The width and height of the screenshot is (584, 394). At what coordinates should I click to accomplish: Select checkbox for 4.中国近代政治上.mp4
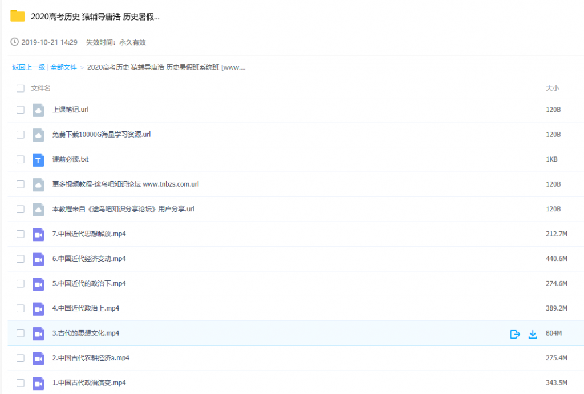click(x=21, y=308)
